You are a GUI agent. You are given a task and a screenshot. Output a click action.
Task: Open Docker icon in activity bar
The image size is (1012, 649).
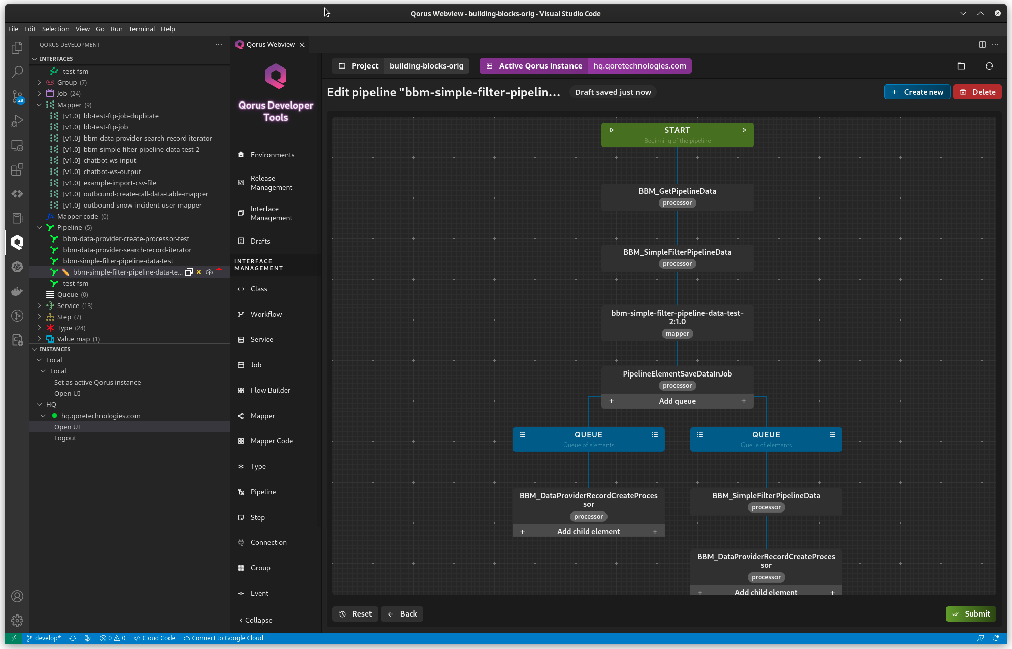[17, 291]
